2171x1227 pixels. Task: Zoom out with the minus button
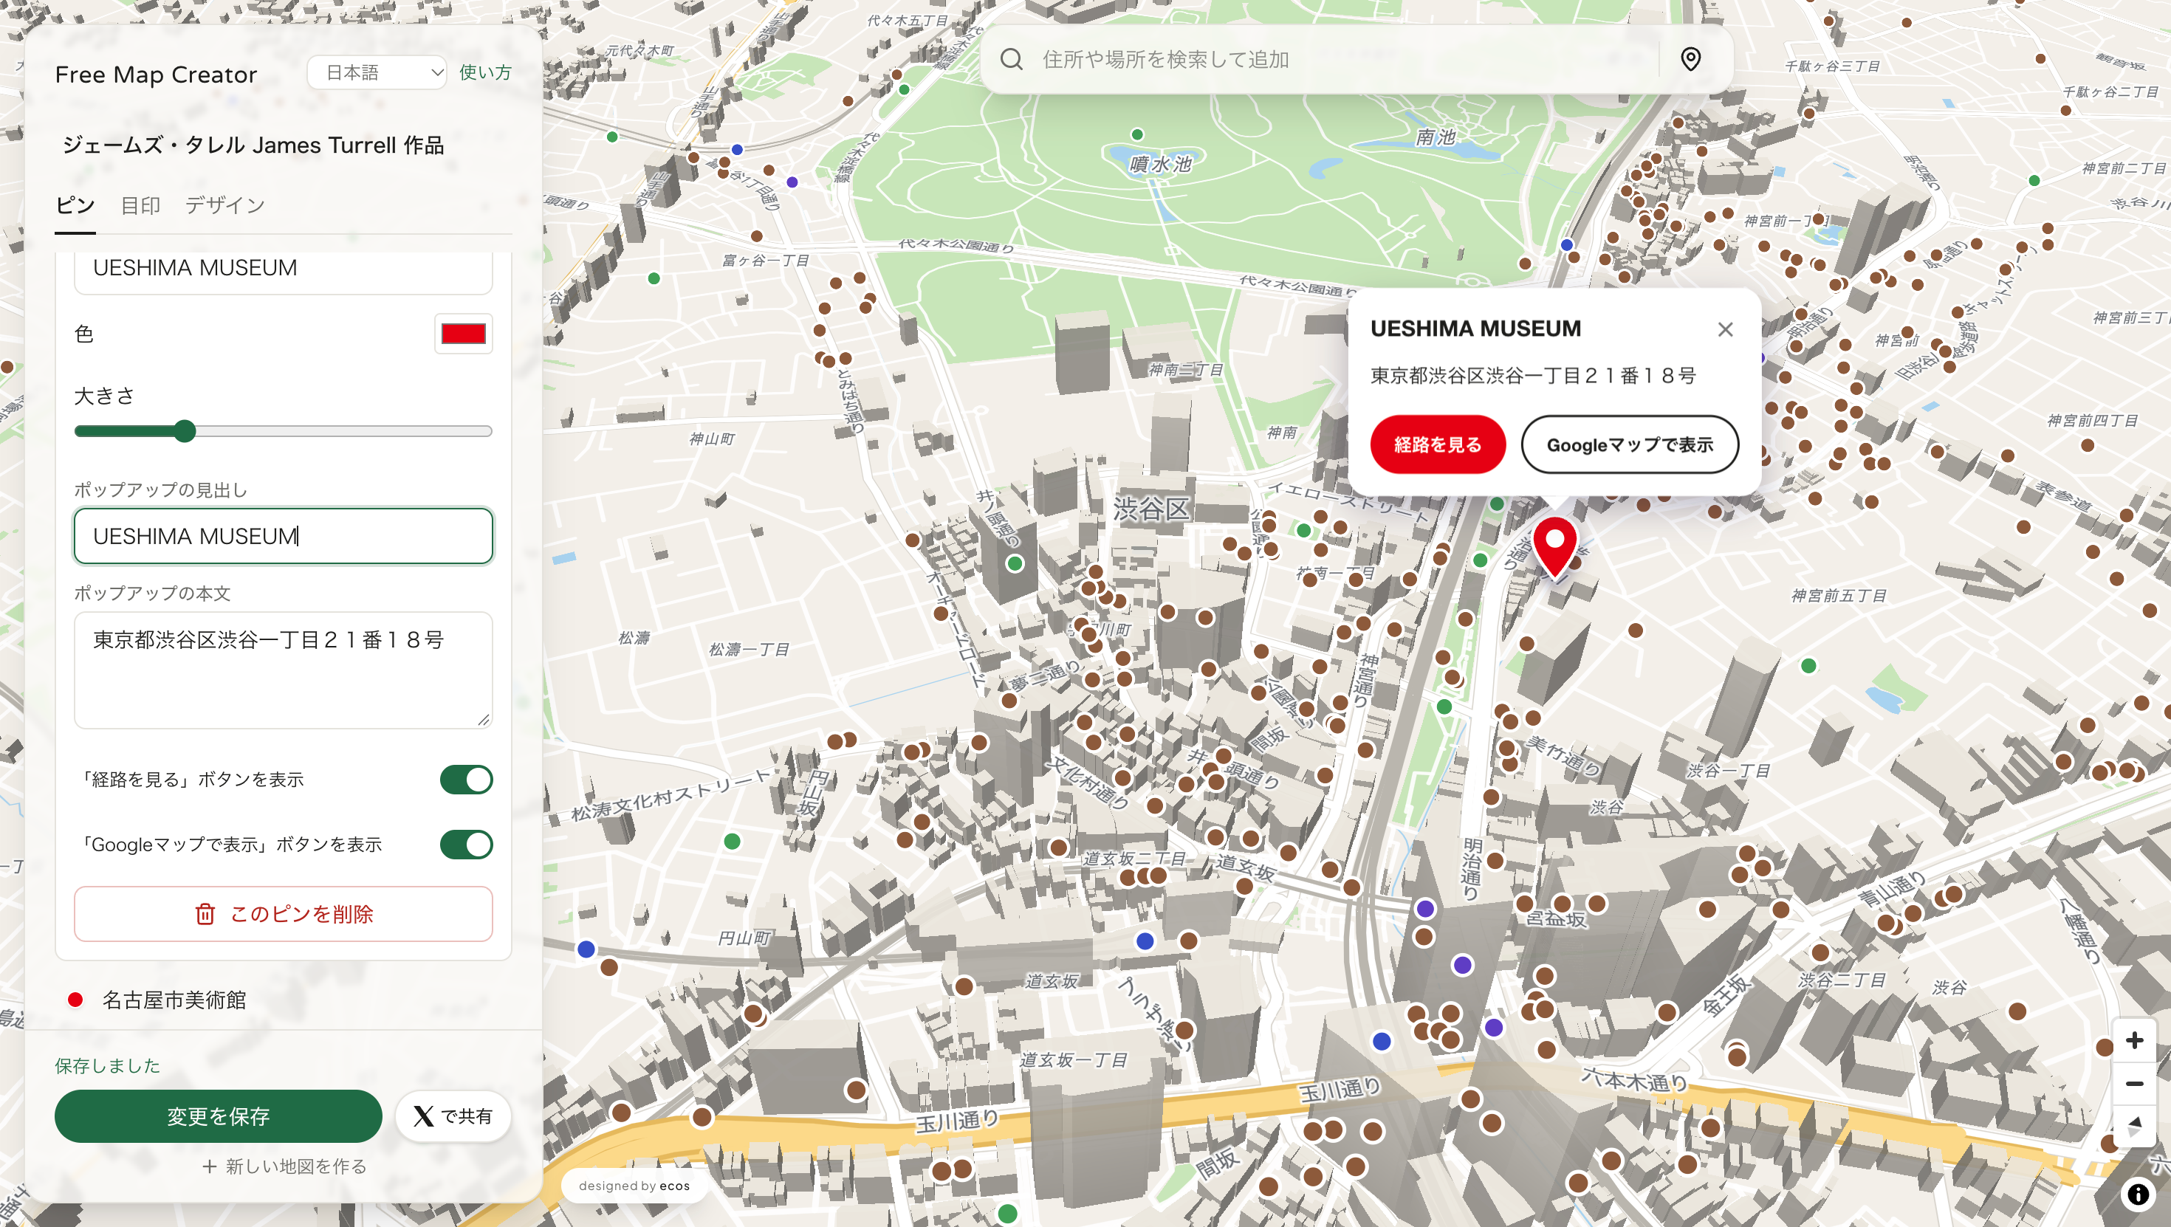(2134, 1084)
